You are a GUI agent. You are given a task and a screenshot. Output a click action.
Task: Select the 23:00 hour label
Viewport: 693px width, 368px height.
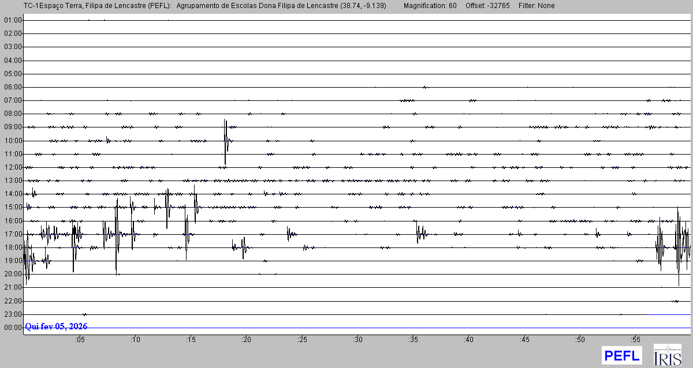pos(12,314)
